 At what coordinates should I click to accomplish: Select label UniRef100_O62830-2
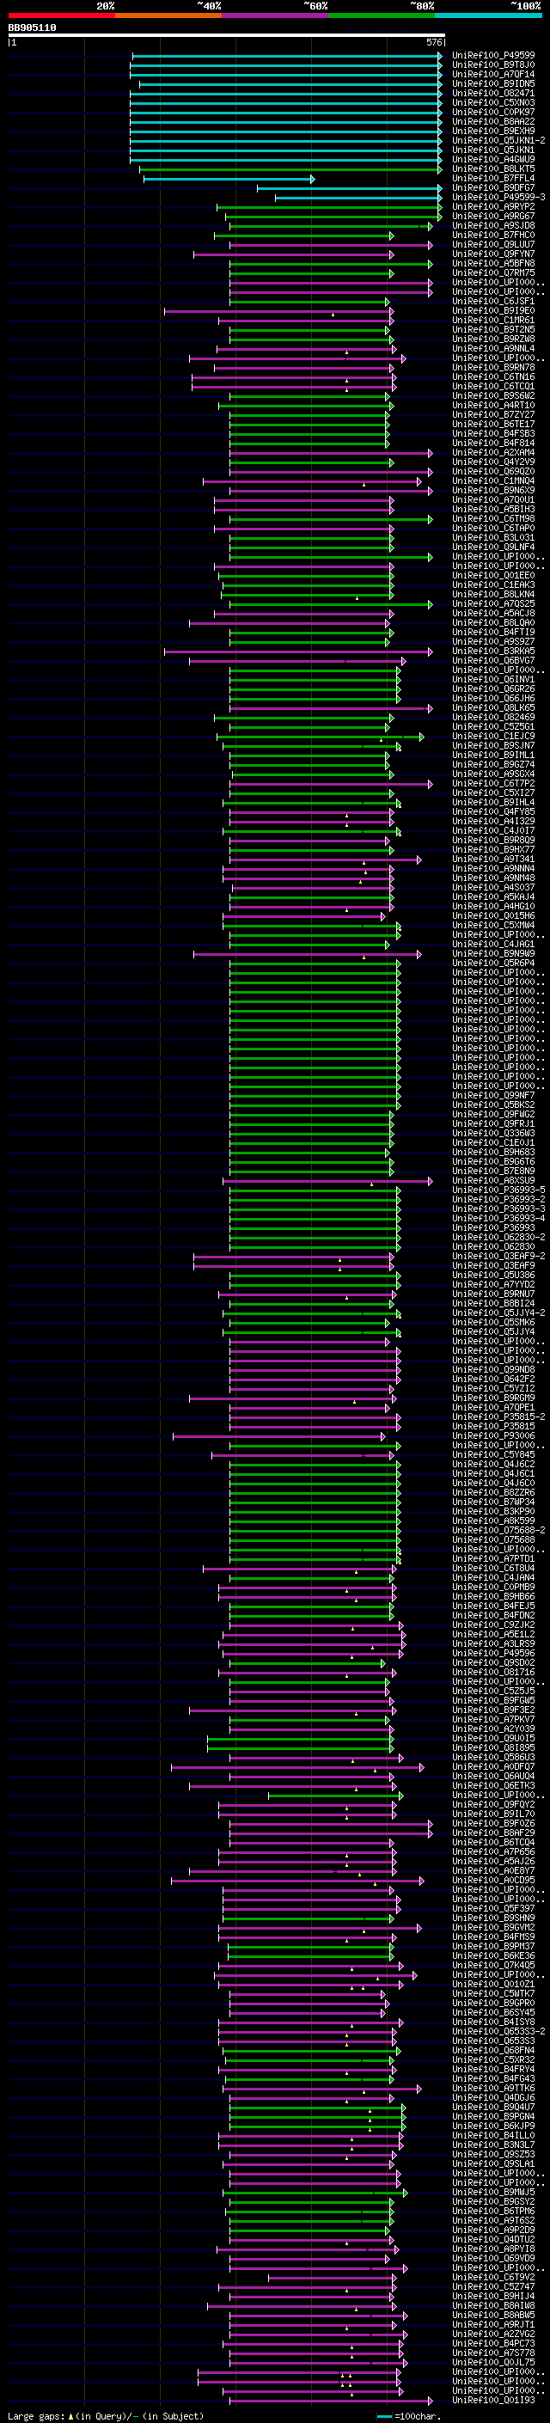498,1237
